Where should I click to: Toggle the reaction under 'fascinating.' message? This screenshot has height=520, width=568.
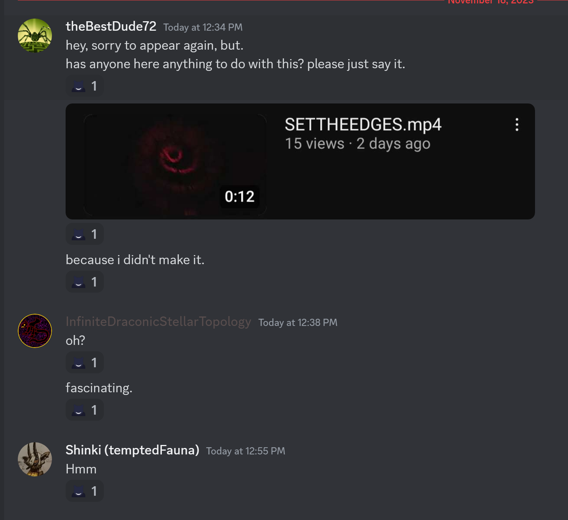[x=85, y=410]
